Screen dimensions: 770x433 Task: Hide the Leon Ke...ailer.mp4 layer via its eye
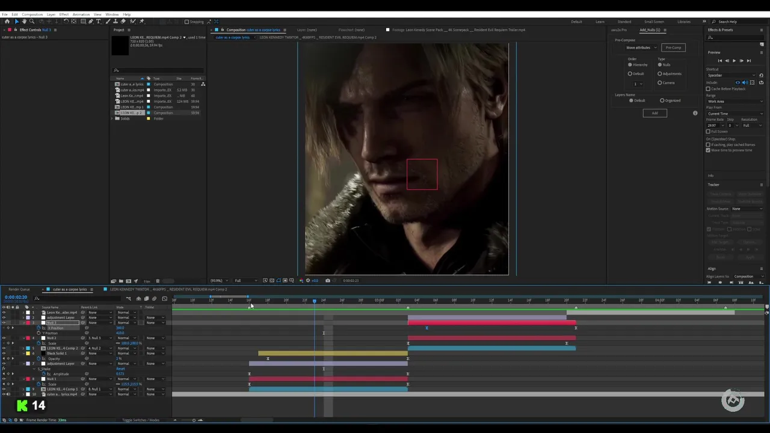click(x=4, y=313)
